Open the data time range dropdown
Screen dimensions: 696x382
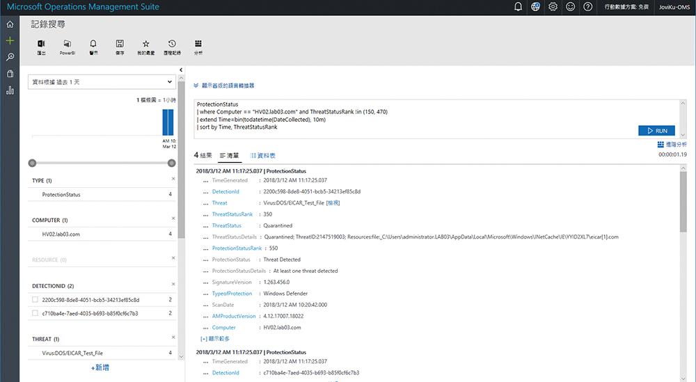102,82
